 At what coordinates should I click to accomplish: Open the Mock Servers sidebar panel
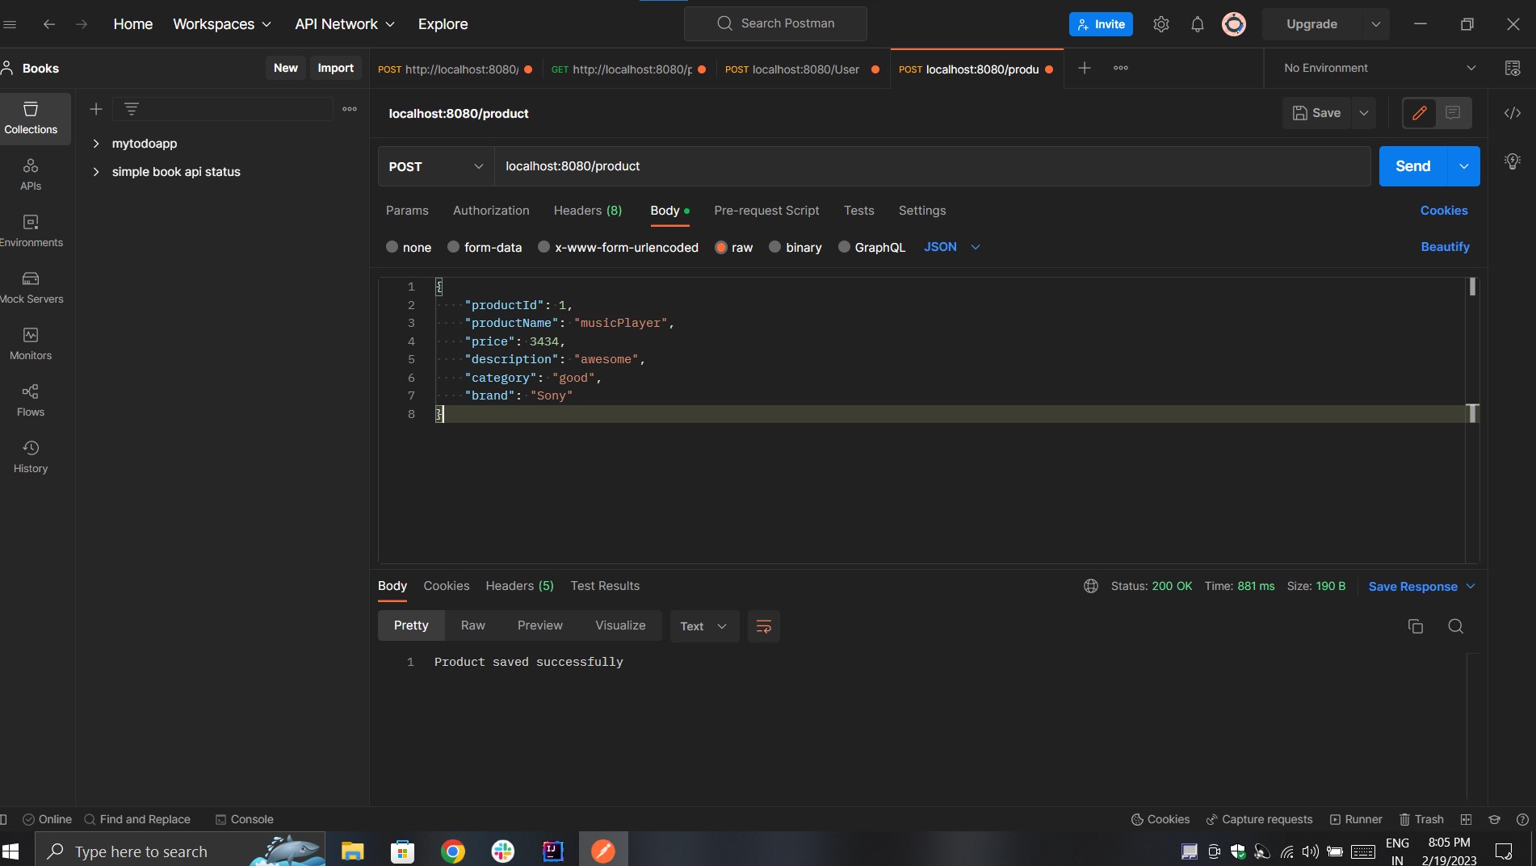pyautogui.click(x=30, y=287)
